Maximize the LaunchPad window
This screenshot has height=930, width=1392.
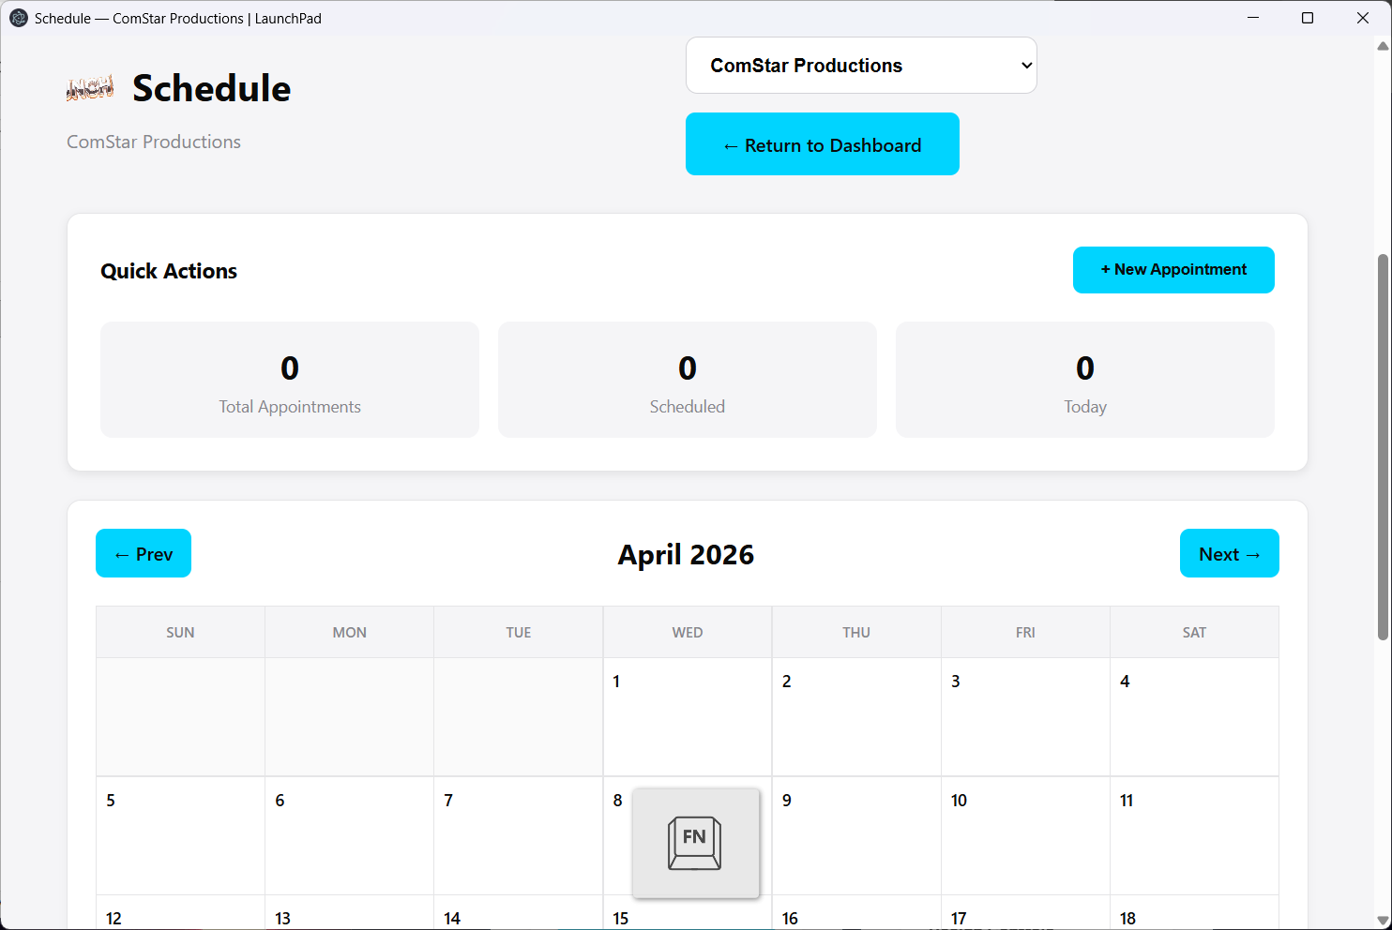(x=1308, y=18)
